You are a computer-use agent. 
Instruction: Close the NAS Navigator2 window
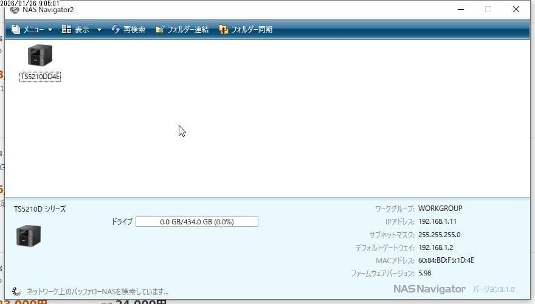click(516, 9)
